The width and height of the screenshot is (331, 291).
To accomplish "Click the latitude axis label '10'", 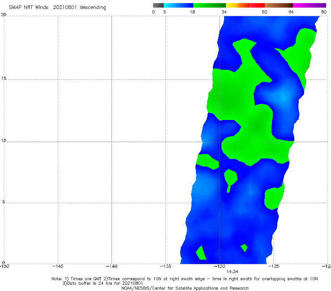I will tap(4, 140).
